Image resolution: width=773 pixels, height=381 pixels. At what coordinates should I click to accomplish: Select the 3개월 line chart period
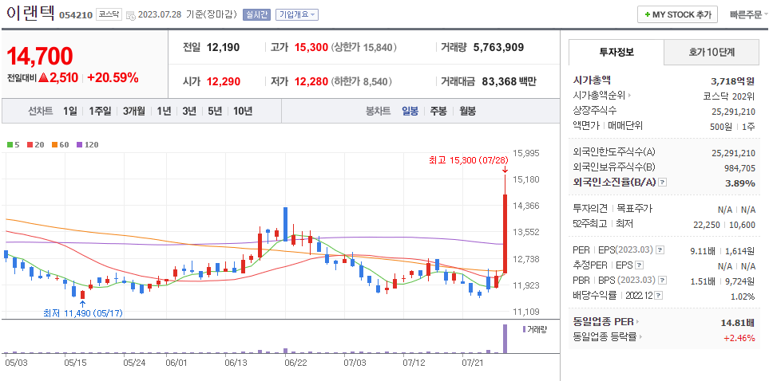tap(134, 112)
